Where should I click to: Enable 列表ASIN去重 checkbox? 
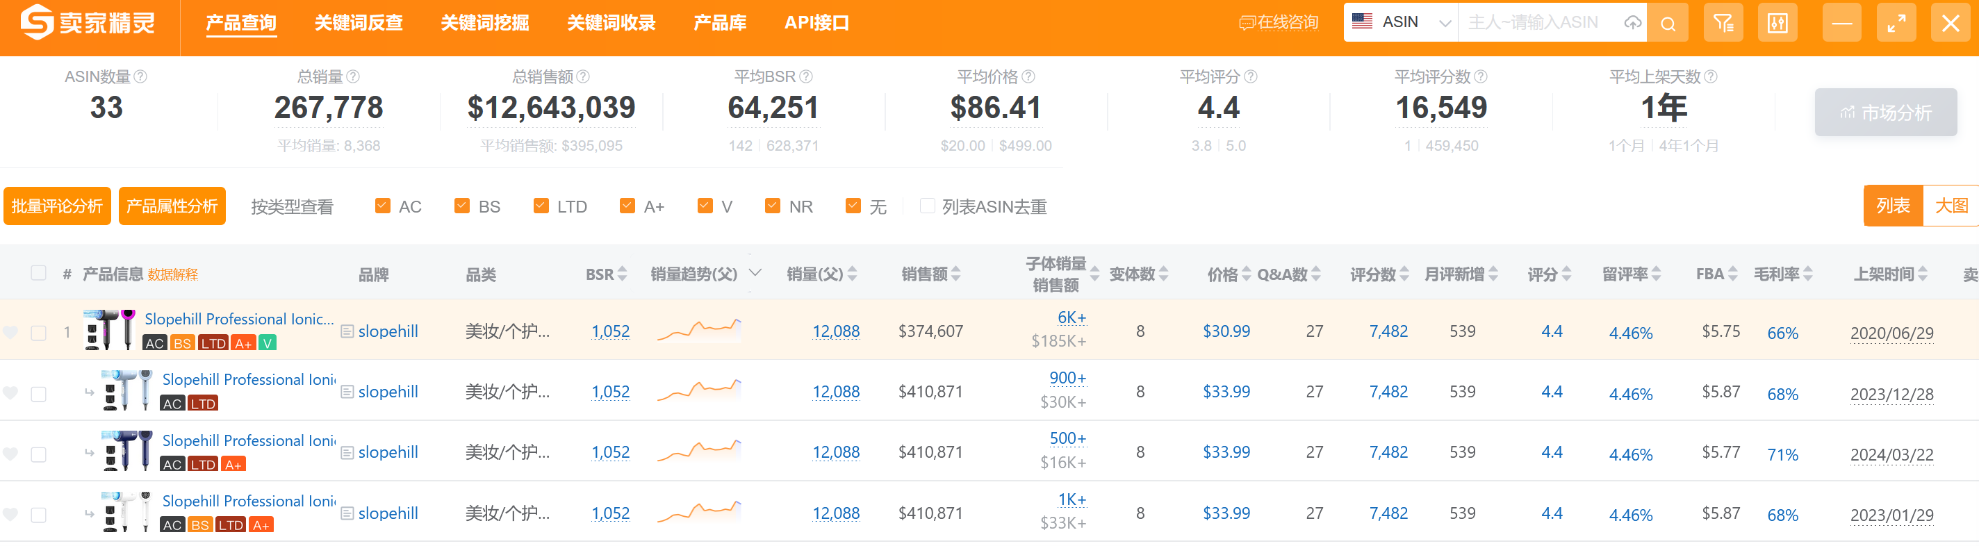(x=927, y=206)
